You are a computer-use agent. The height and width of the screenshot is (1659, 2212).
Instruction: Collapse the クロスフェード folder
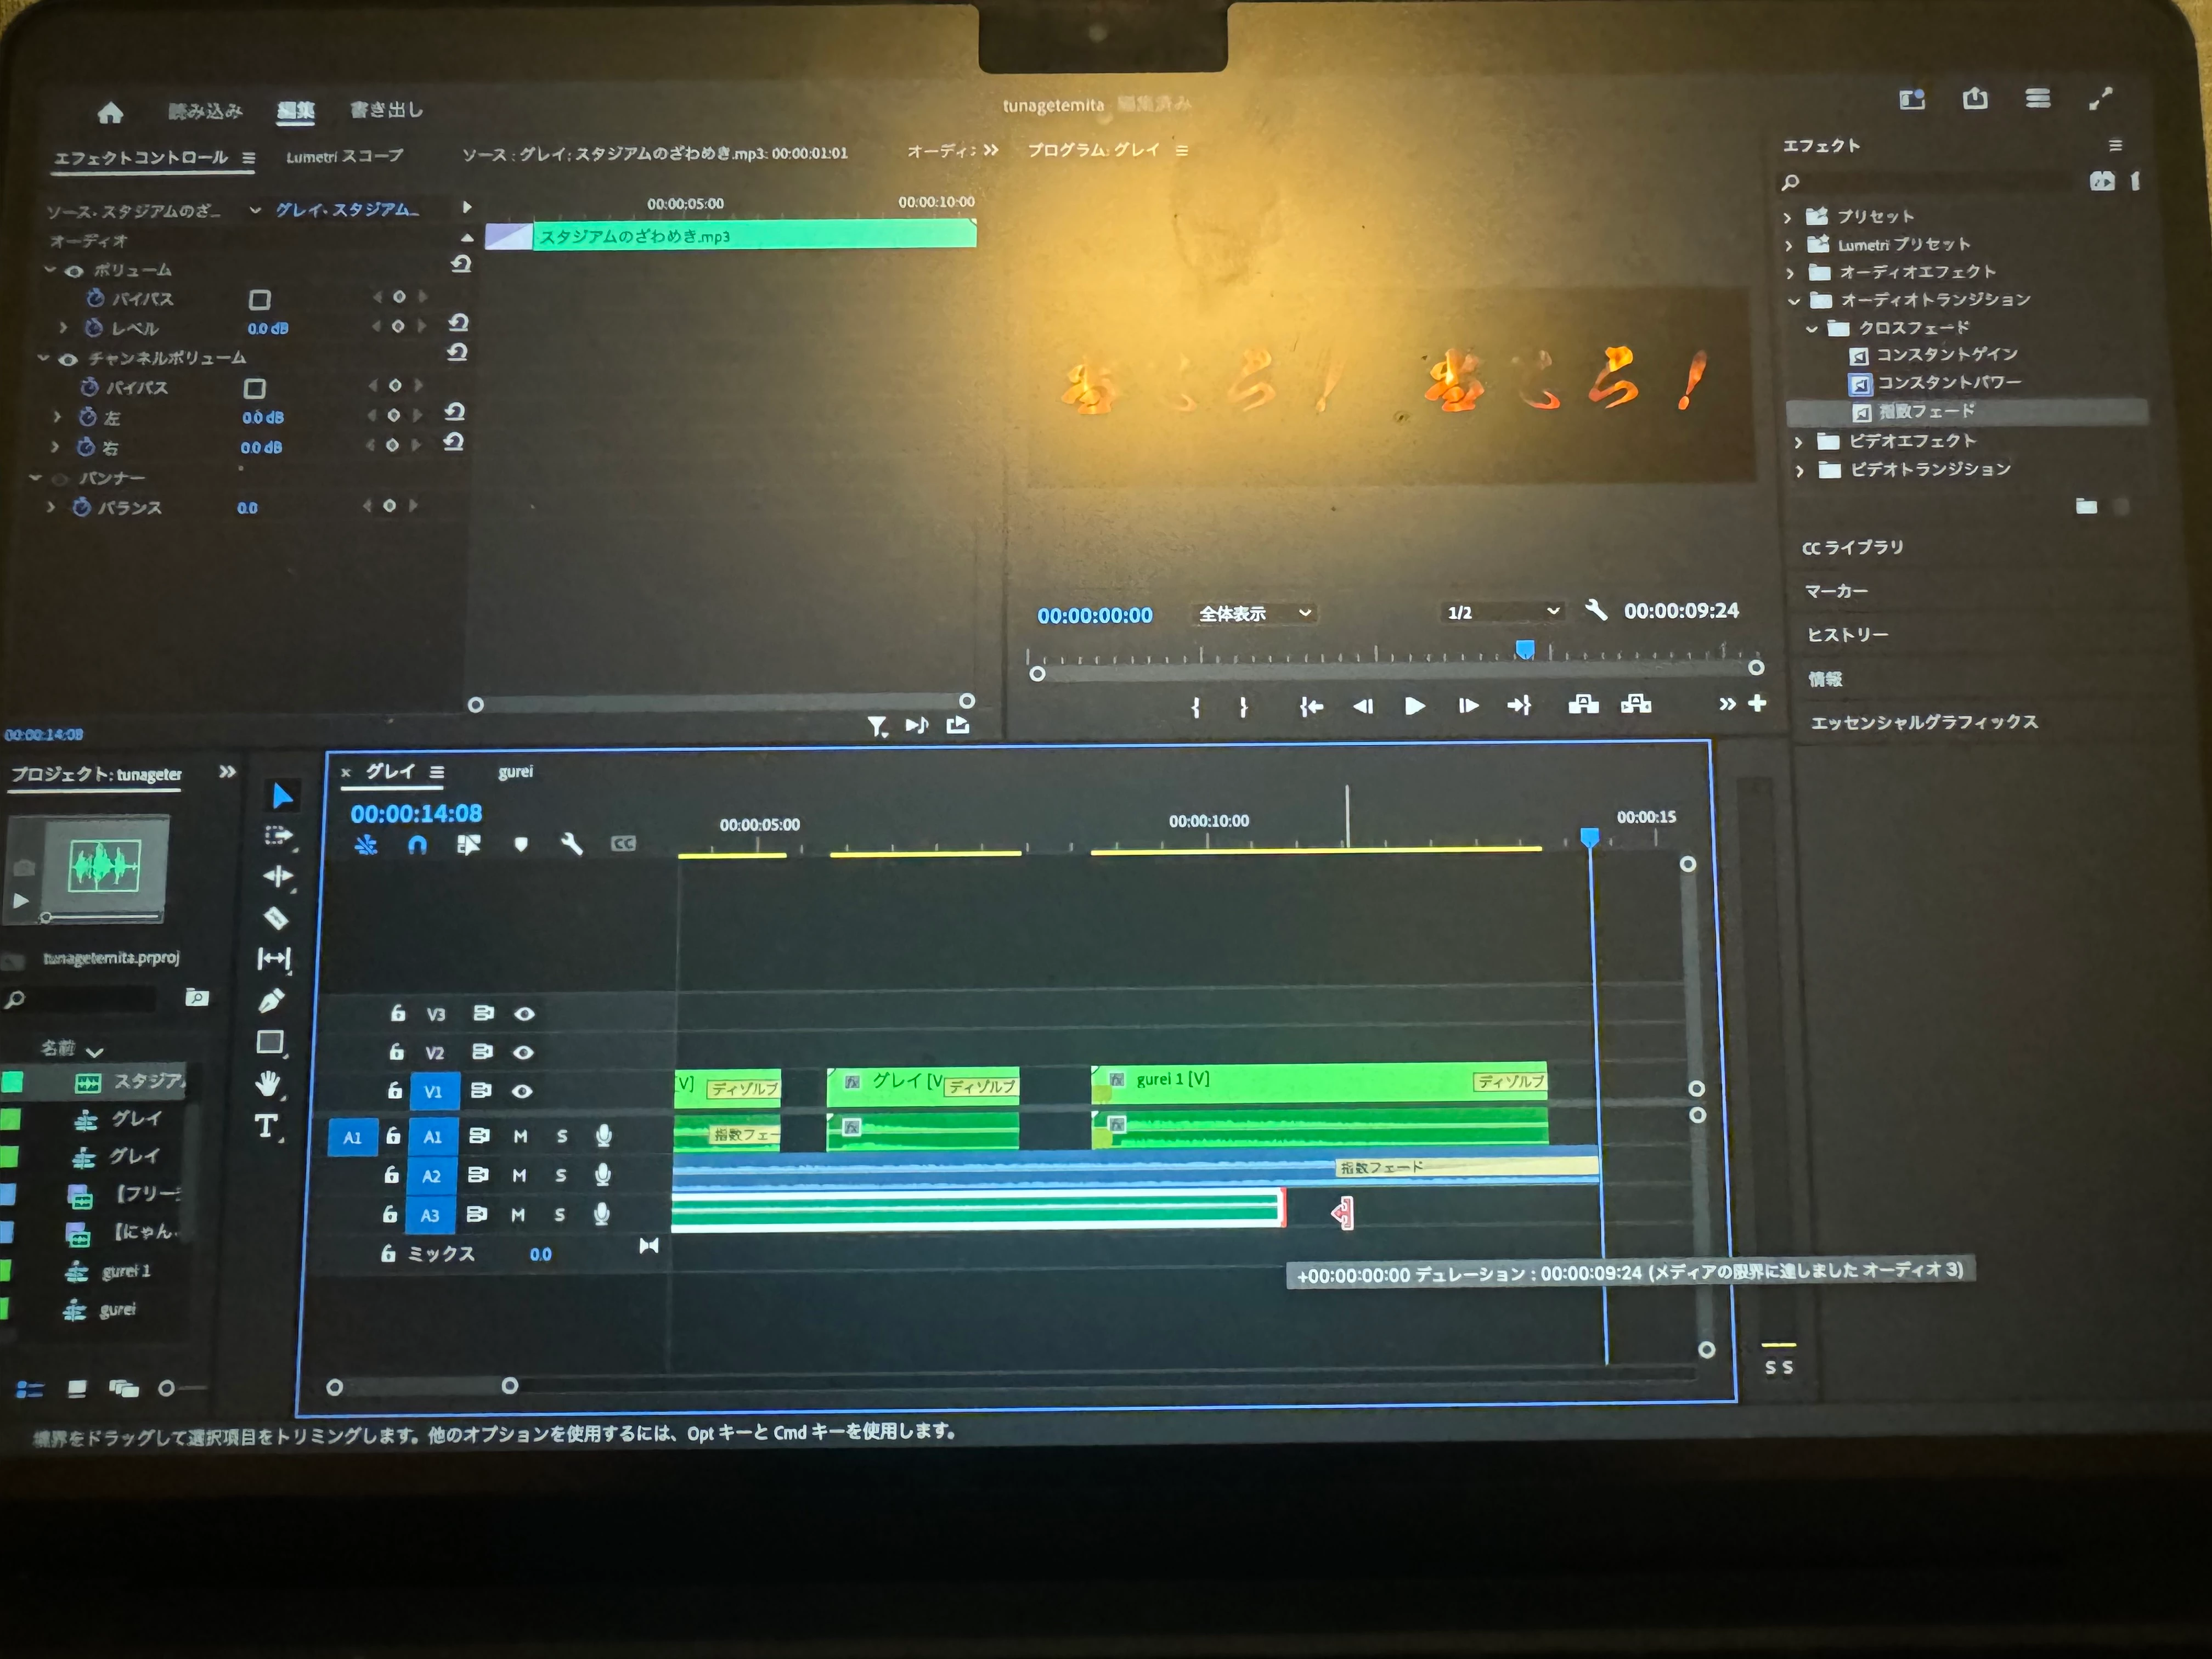tap(1811, 328)
